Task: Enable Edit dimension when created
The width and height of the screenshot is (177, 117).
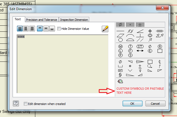Action: tap(25, 104)
